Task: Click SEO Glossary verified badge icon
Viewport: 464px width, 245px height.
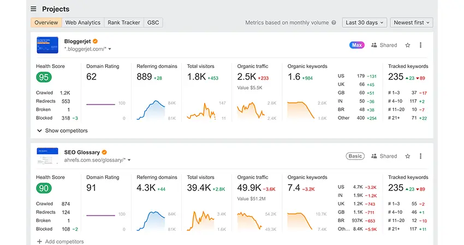Action: [104, 152]
